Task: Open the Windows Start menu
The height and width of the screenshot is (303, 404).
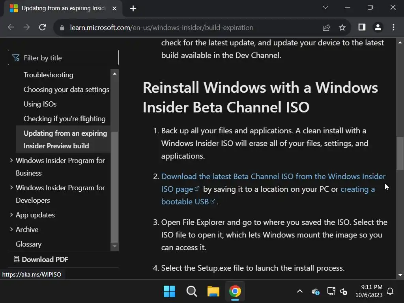Action: [169, 292]
